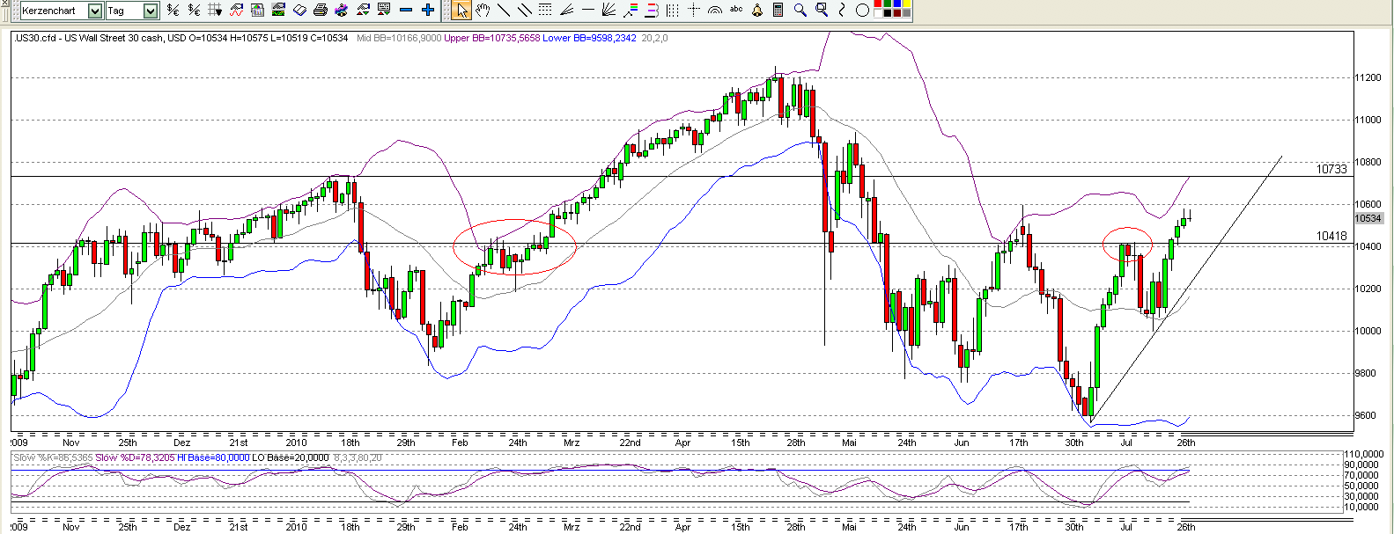Select the magnifying glass zoom tool
This screenshot has height=534, width=1394.
[x=800, y=10]
